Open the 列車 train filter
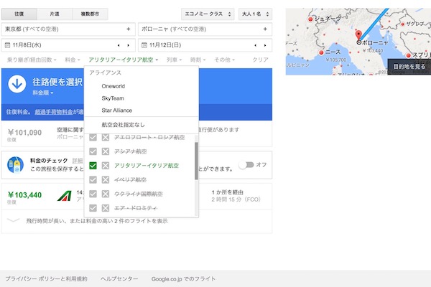Image resolution: width=431 pixels, height=287 pixels. (x=174, y=60)
